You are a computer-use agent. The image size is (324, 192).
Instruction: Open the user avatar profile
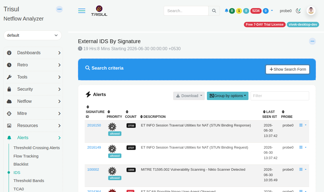(311, 11)
